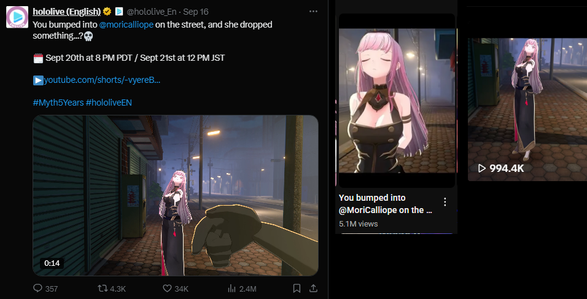
Task: Select the #Myth5Years hashtag
Action: [58, 103]
